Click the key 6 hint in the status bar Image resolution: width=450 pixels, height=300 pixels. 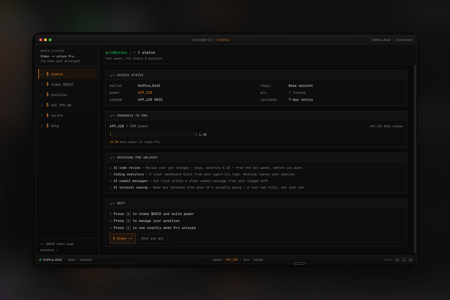click(411, 259)
